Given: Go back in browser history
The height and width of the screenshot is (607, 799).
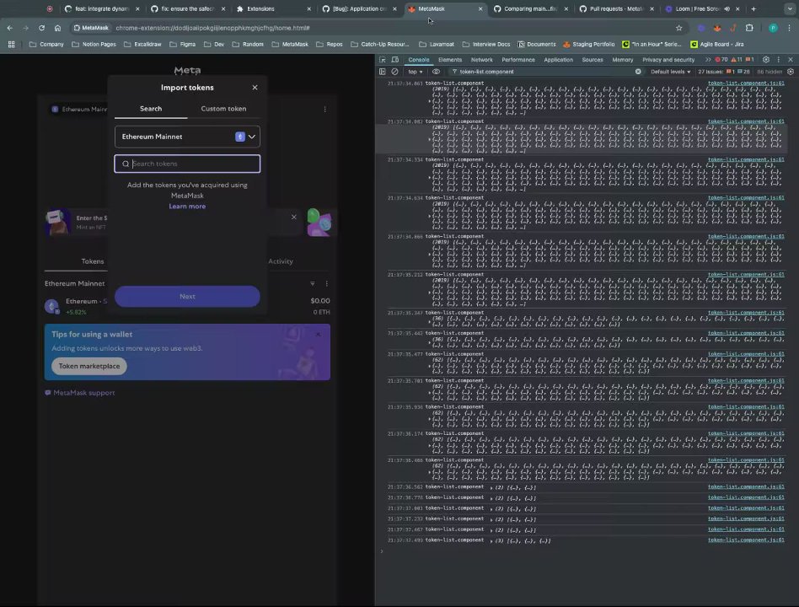Looking at the screenshot, I should click(10, 28).
